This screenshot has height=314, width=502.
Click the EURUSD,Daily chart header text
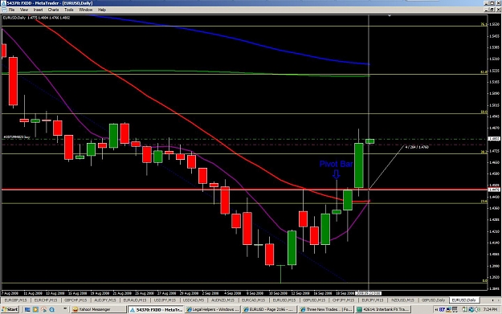point(36,18)
